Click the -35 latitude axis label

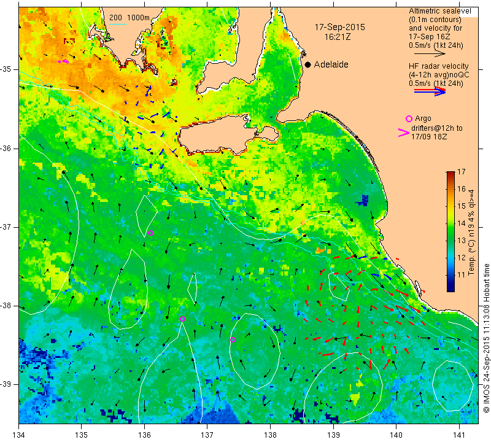pos(6,69)
